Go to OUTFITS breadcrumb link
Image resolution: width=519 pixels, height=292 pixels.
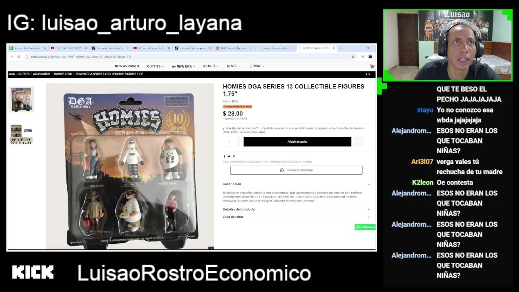click(24, 74)
